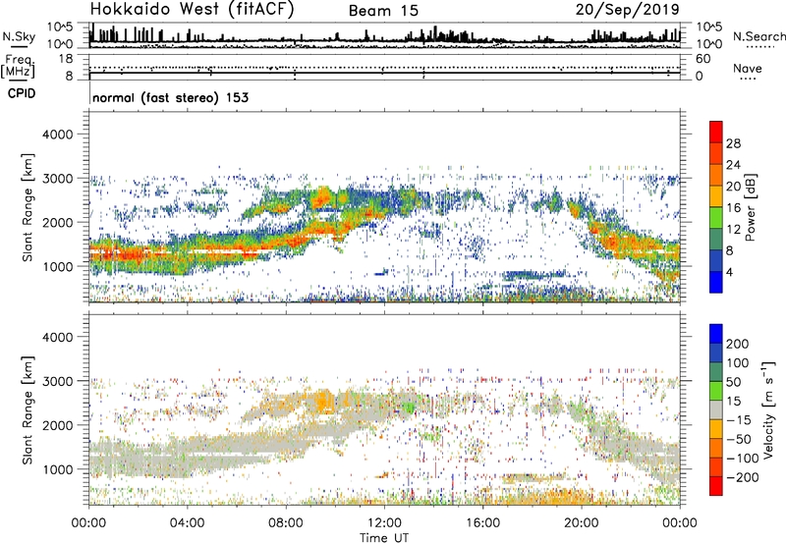
Task: Click the 'Velocity [m s-1]' colorbar label
Action: (767, 409)
